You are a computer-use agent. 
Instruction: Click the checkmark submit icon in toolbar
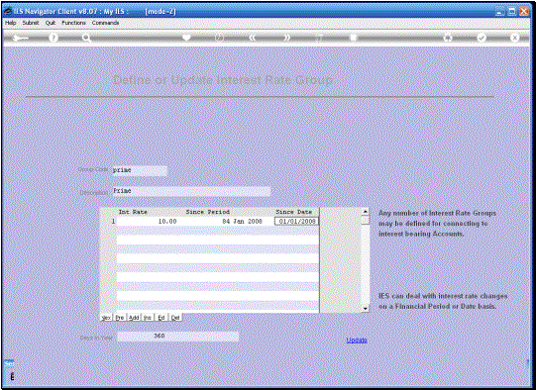point(482,38)
